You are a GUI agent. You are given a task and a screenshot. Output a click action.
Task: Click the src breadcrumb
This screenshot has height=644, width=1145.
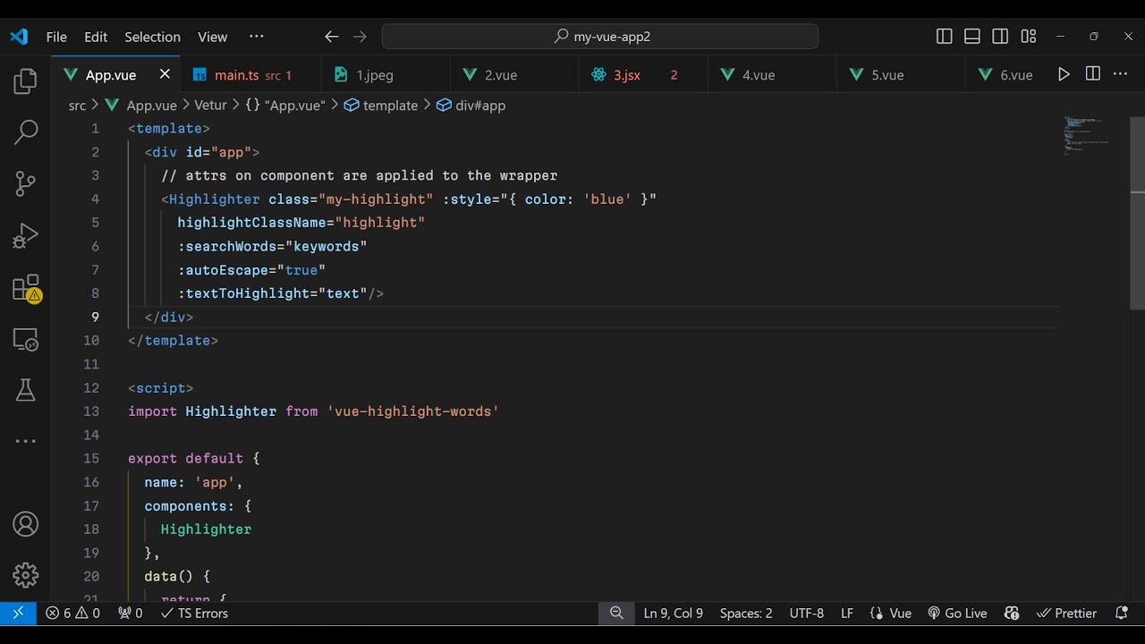(x=78, y=106)
